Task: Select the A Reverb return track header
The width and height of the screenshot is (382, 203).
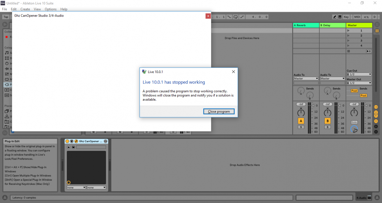Action: tap(306, 25)
